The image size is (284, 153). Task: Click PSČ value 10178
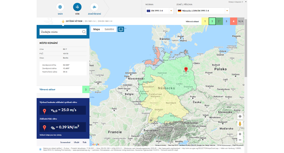click(x=65, y=53)
